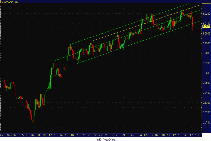Screen dimensions: 211x141
Task: Click the 0.9600 price axis label
Action: pos(206,73)
